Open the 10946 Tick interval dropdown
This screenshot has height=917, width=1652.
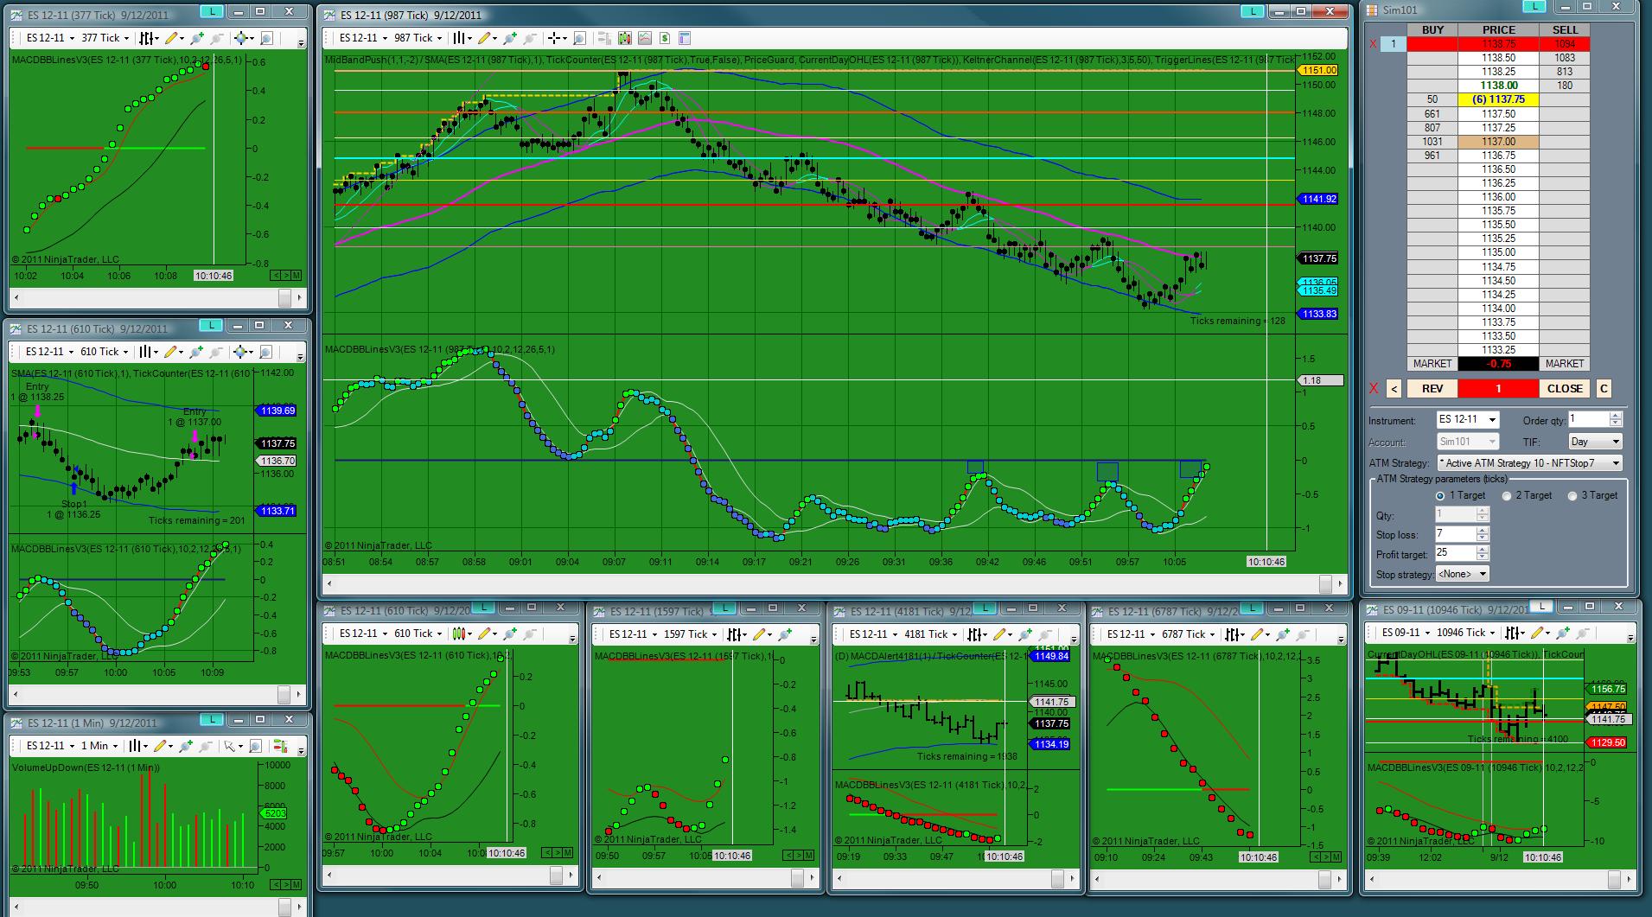(x=1466, y=633)
